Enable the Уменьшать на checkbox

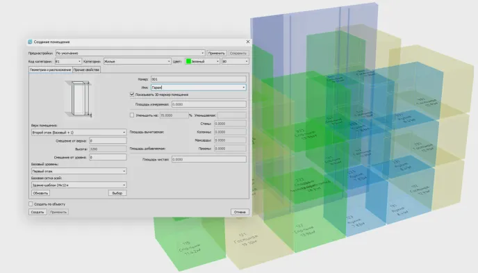132,115
